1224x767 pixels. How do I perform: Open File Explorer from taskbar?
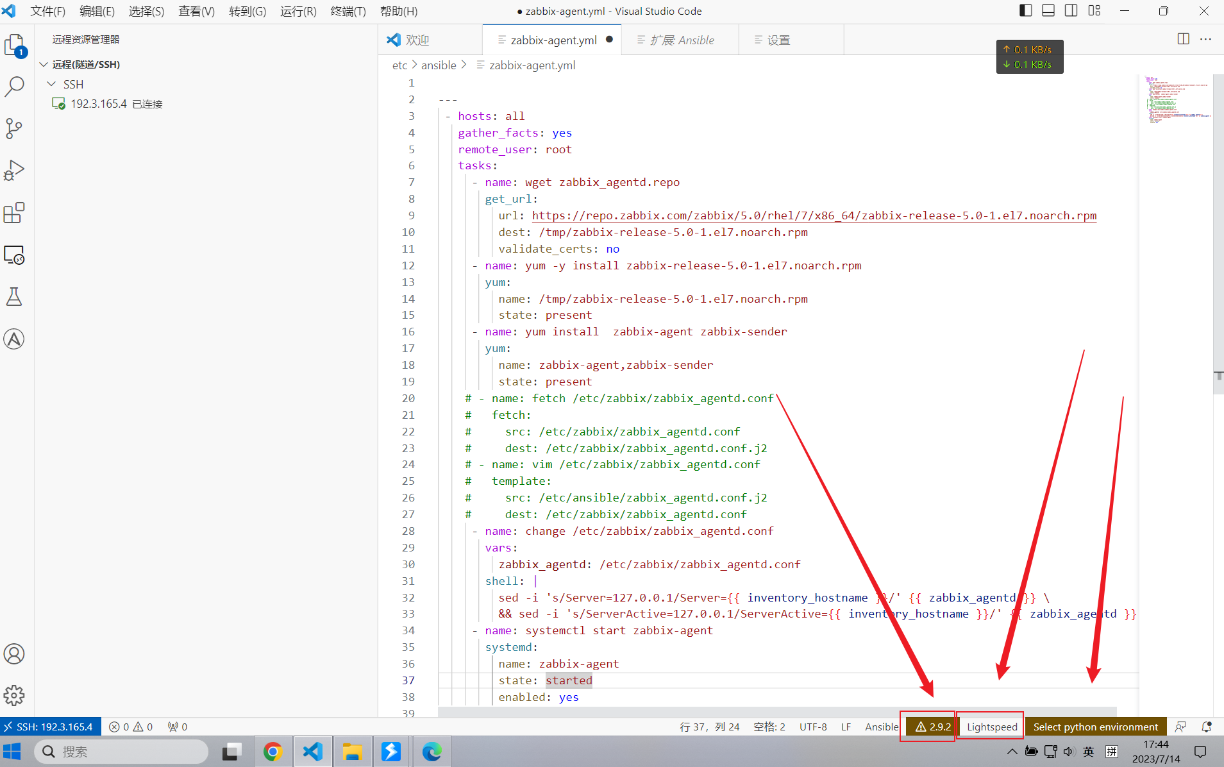coord(352,751)
